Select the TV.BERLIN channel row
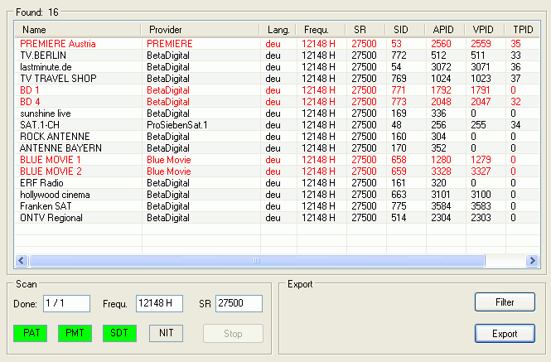Image resolution: width=551 pixels, height=362 pixels. click(278, 56)
